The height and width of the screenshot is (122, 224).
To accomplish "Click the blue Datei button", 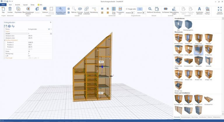I will pos(3,5).
